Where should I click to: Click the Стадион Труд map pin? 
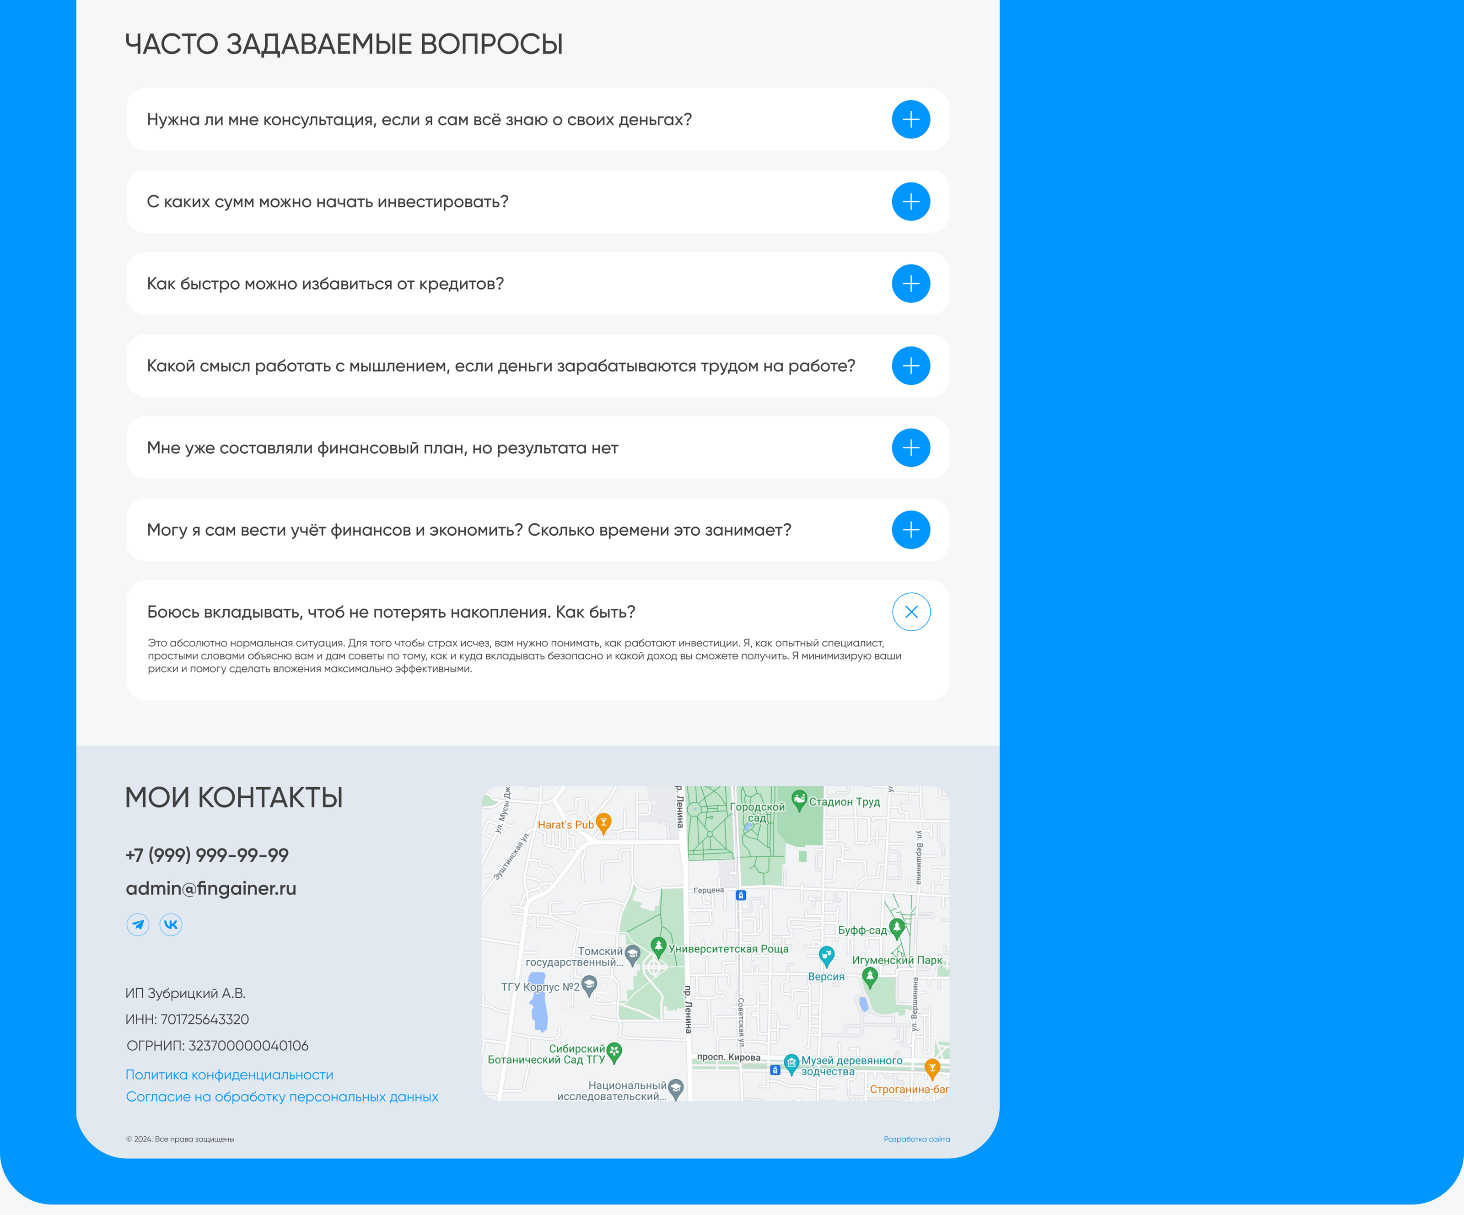click(x=799, y=799)
